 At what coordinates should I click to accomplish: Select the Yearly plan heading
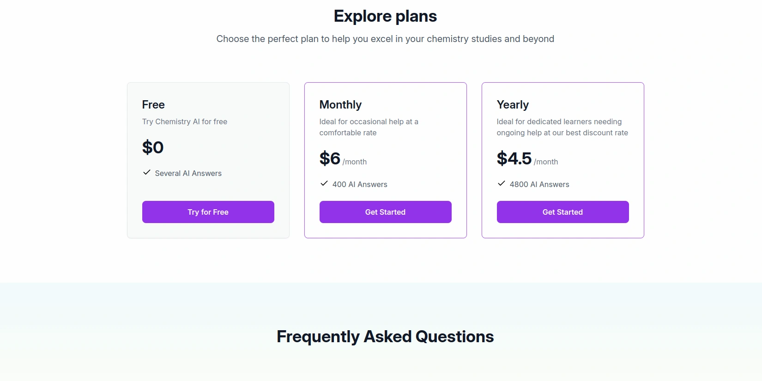[513, 105]
